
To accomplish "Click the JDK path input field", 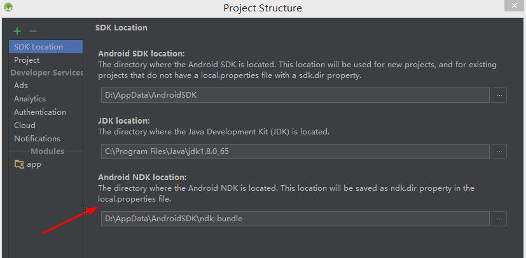I will click(x=295, y=152).
